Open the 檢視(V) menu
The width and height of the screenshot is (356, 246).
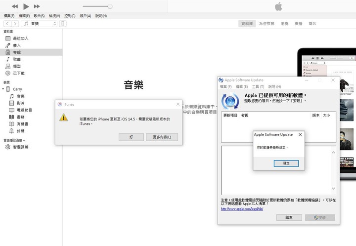click(x=54, y=16)
